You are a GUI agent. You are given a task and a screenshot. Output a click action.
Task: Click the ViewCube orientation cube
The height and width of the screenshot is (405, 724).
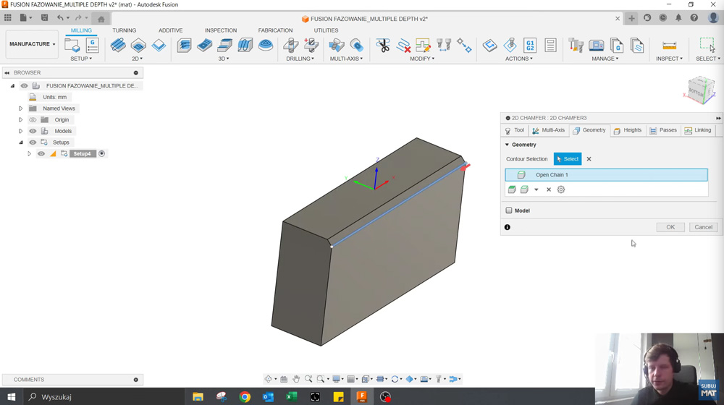pos(700,90)
